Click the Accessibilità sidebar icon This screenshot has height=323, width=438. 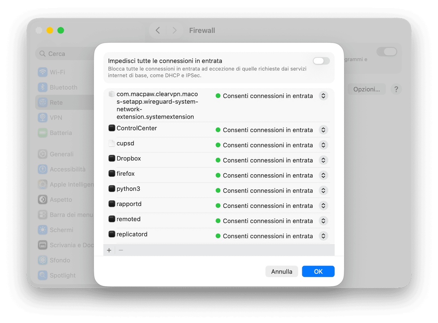click(x=43, y=169)
